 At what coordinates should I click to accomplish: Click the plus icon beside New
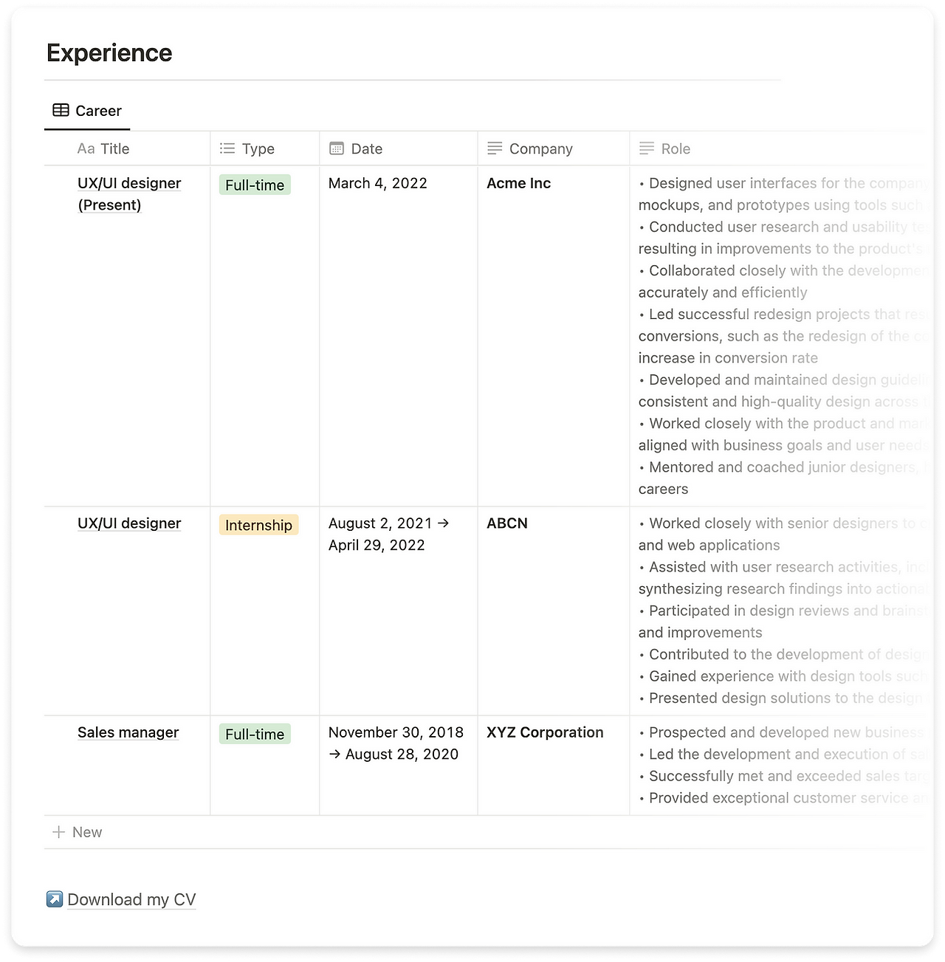[x=59, y=832]
